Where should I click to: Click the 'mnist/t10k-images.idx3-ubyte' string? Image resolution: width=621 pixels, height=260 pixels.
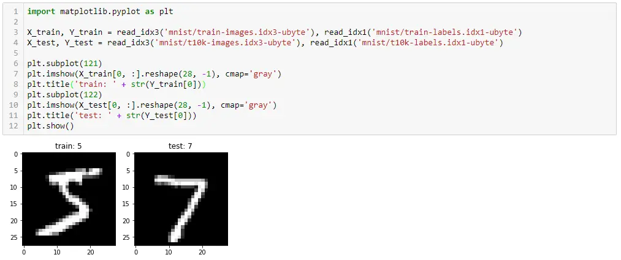tap(225, 42)
